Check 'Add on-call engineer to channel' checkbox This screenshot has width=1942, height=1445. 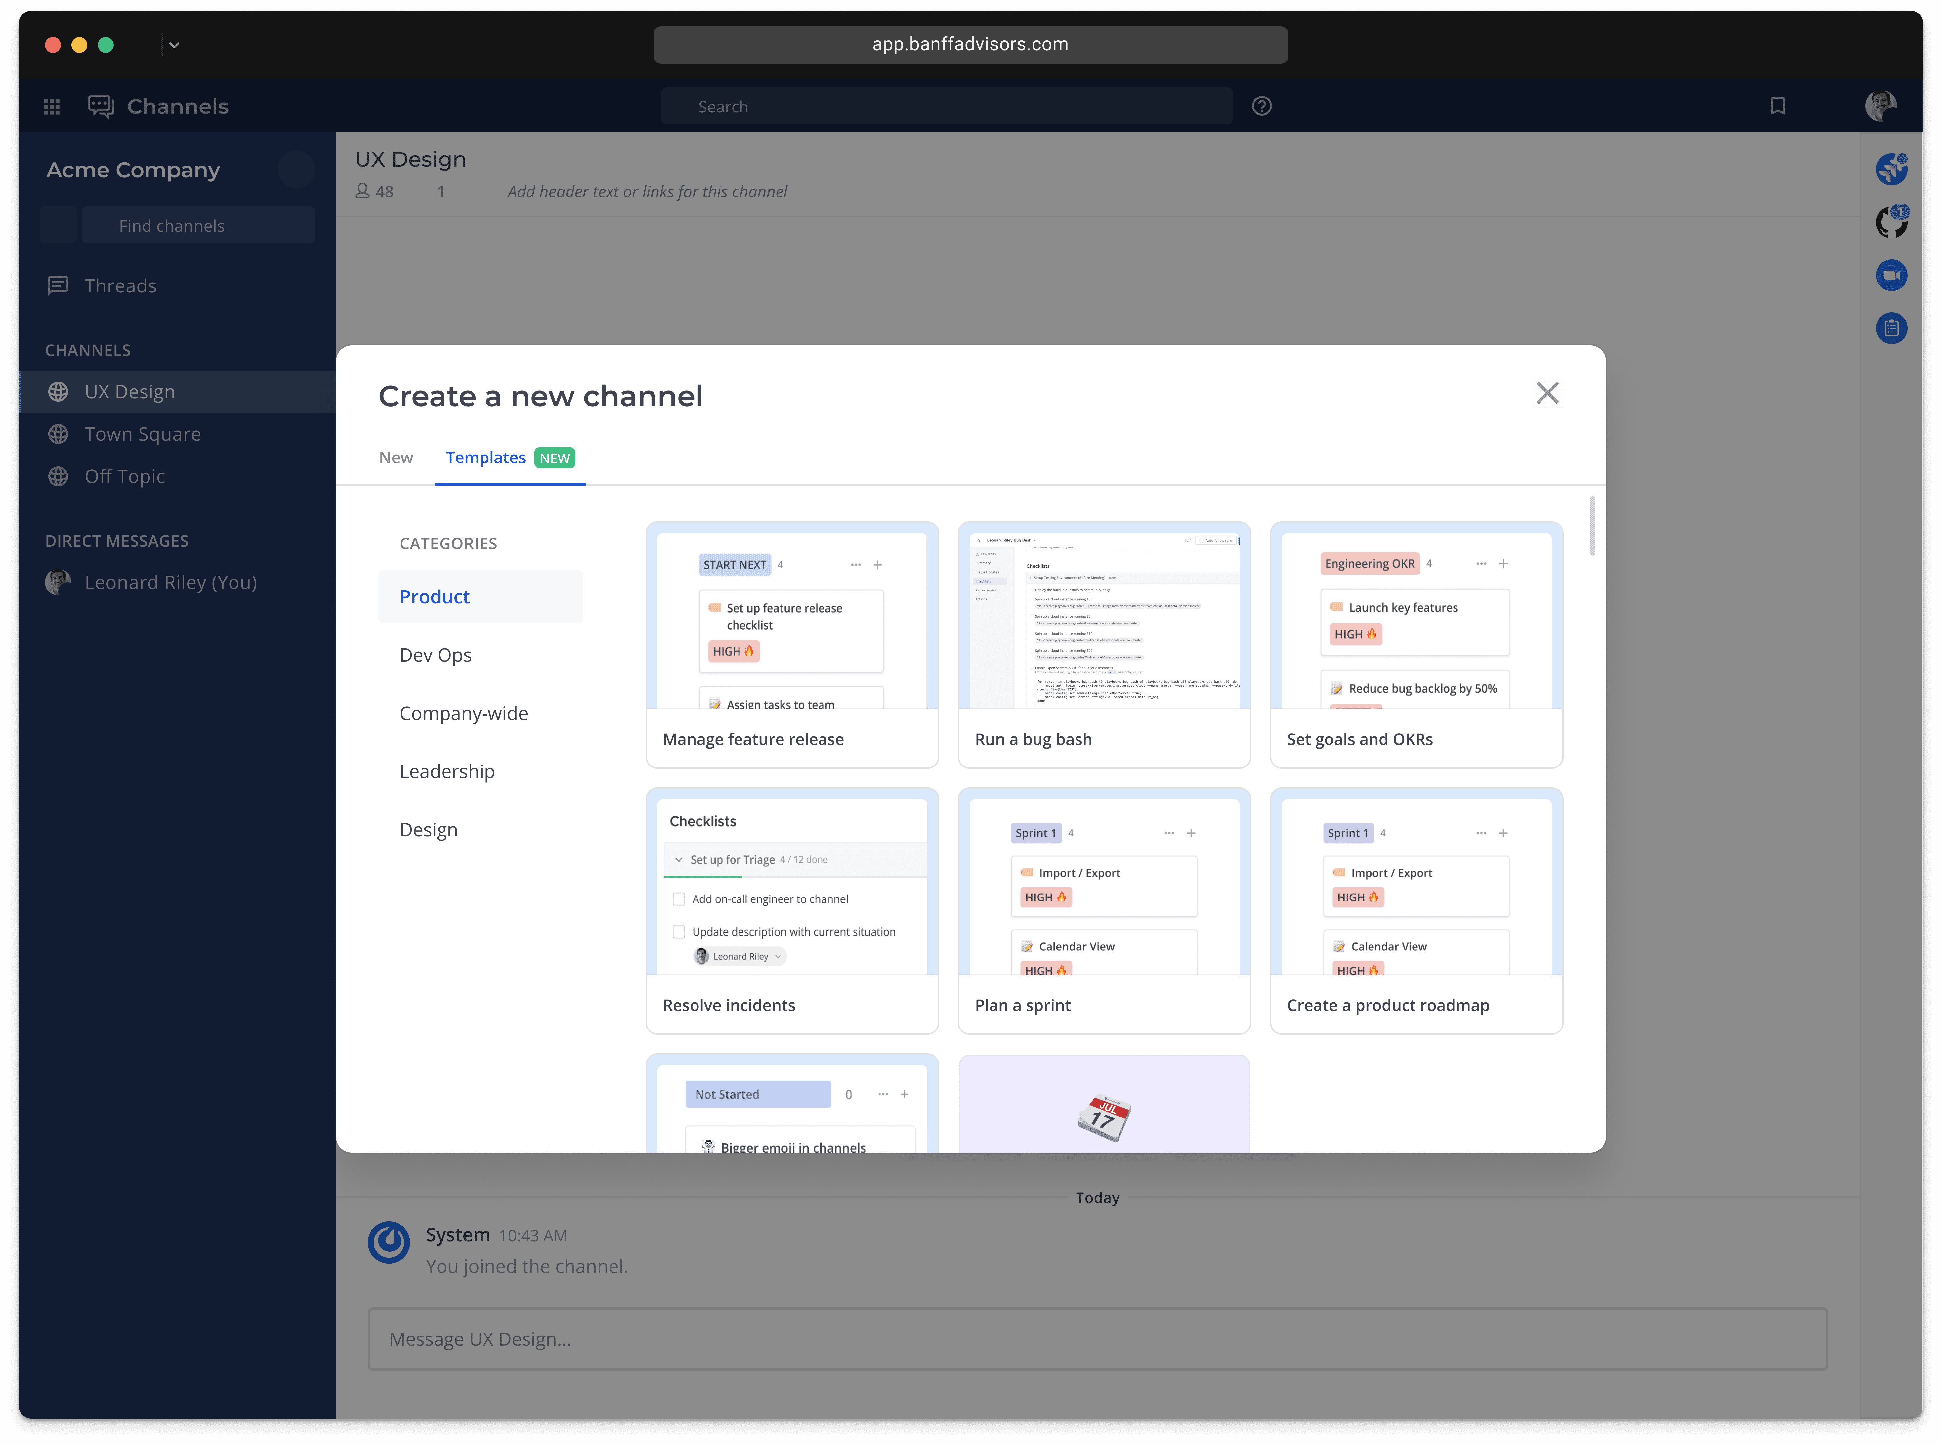click(679, 899)
